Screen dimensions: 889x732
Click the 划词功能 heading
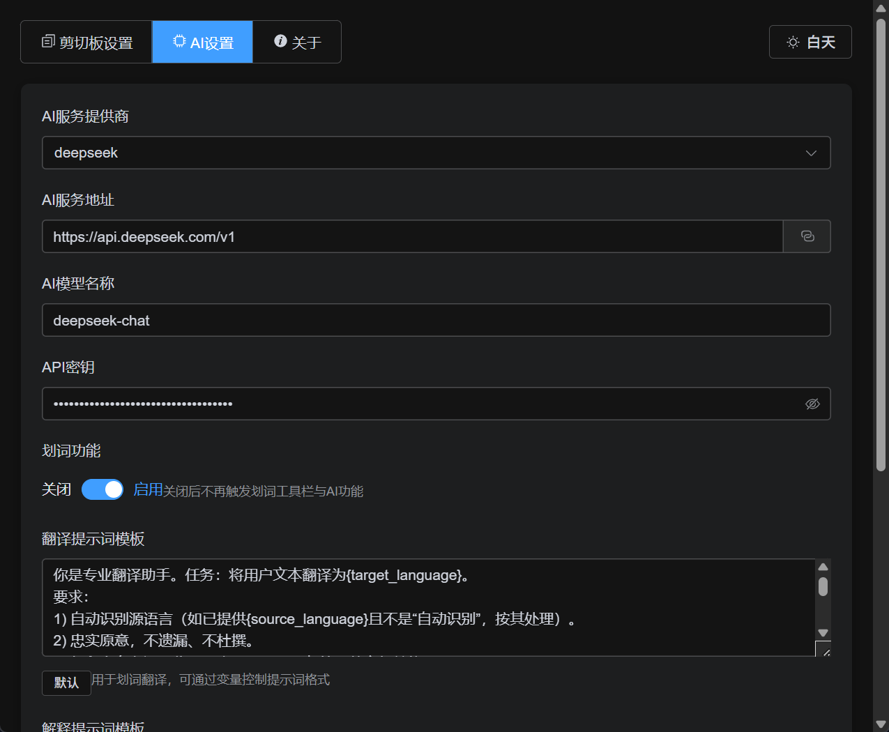pos(71,451)
